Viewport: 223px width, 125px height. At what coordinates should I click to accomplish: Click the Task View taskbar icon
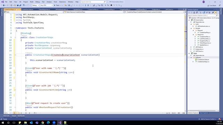[14, 123]
